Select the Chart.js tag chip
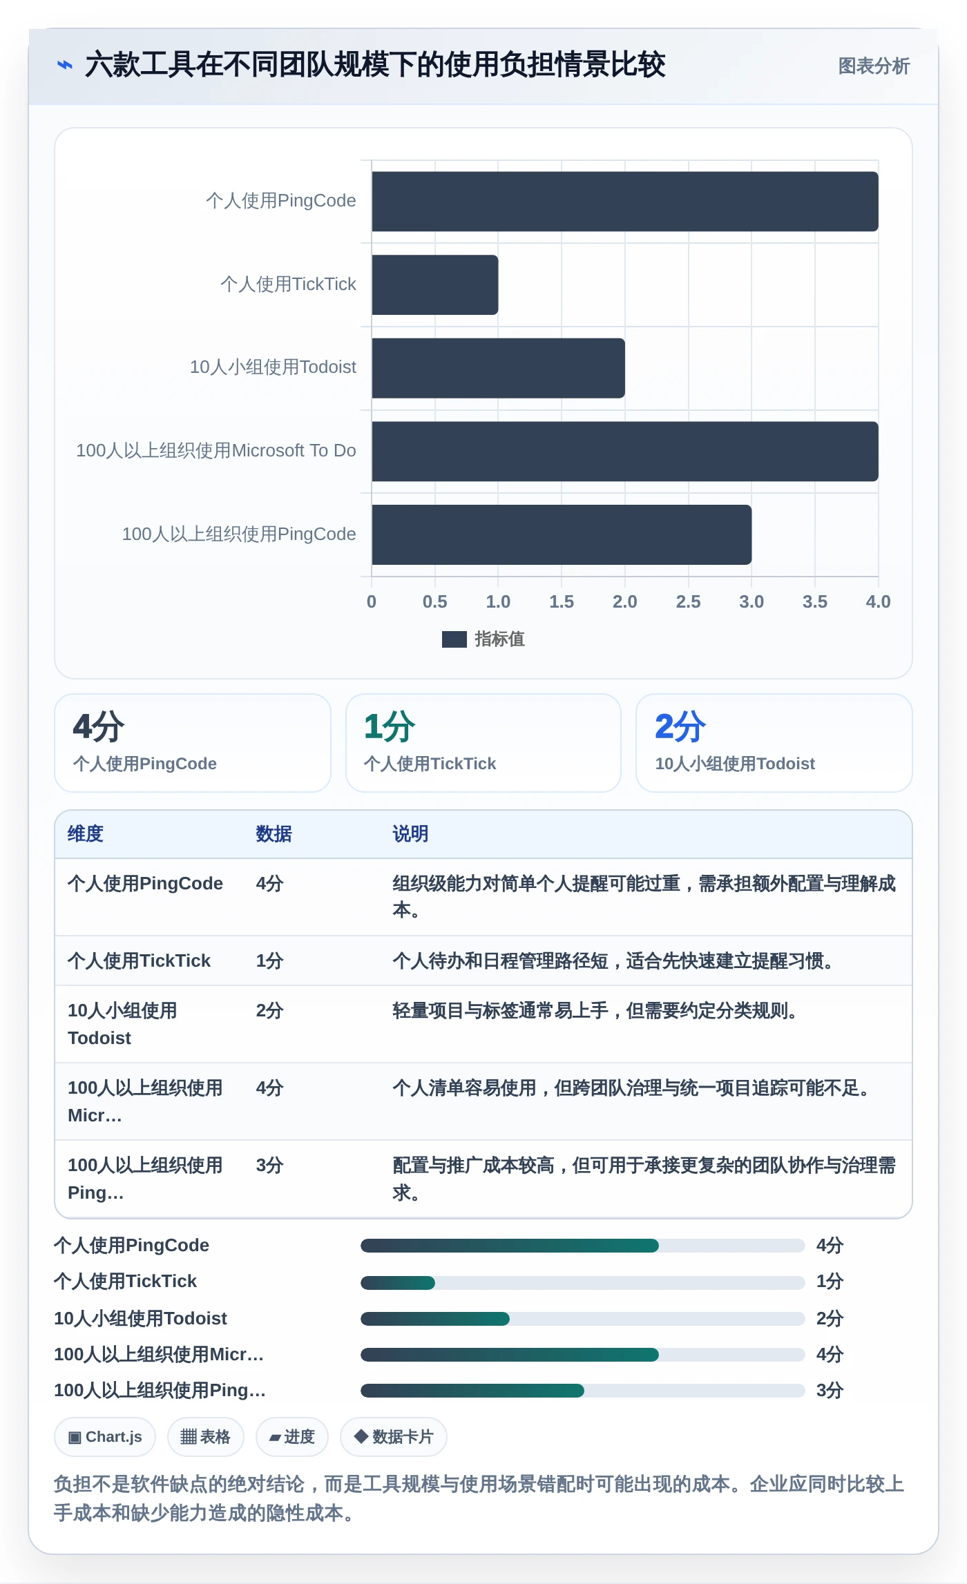 (x=105, y=1437)
